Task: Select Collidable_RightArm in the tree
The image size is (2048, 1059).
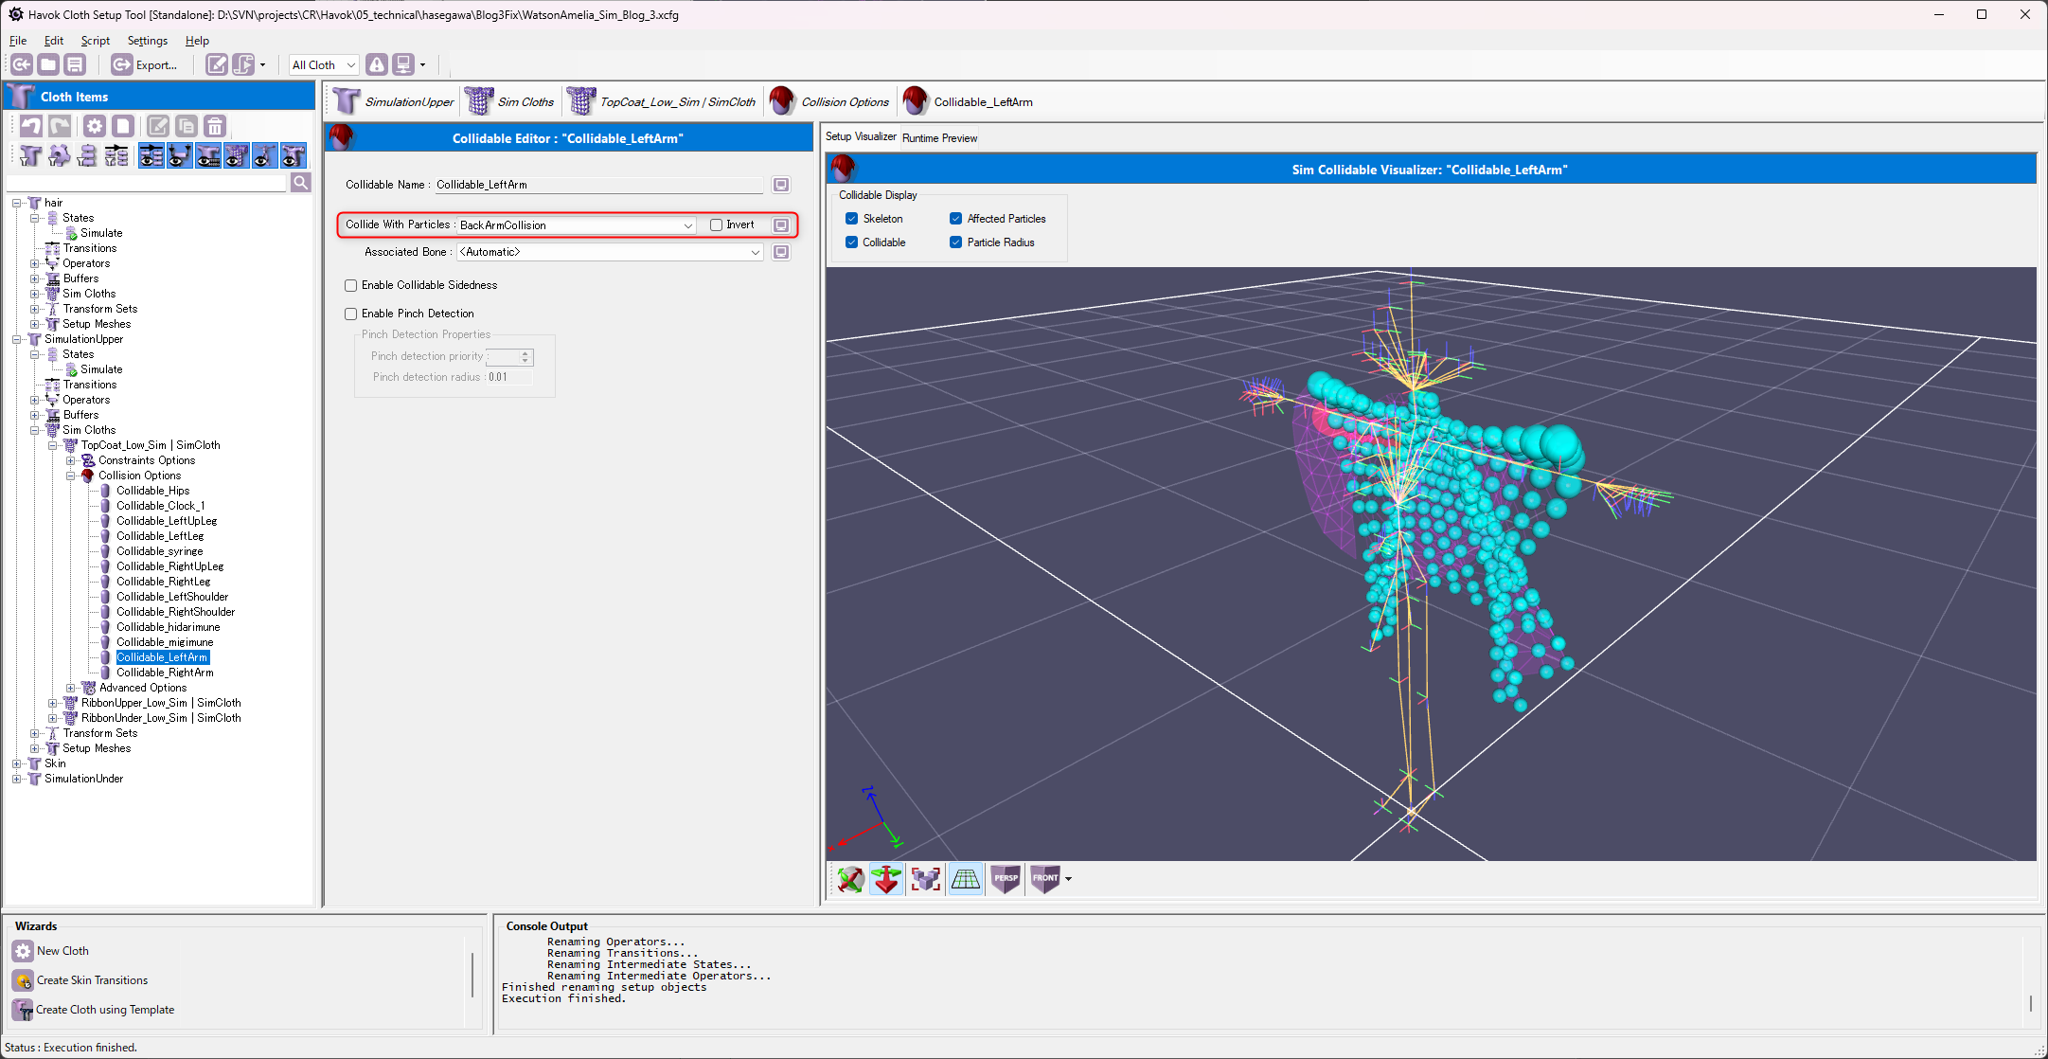Action: coord(165,673)
